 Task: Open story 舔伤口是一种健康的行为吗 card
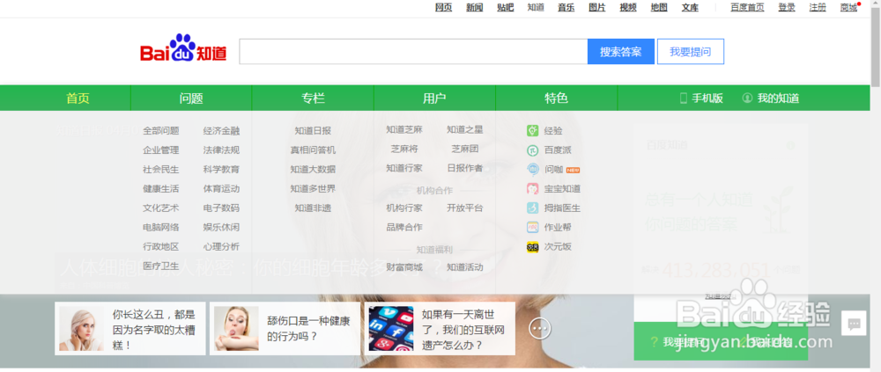pos(285,329)
